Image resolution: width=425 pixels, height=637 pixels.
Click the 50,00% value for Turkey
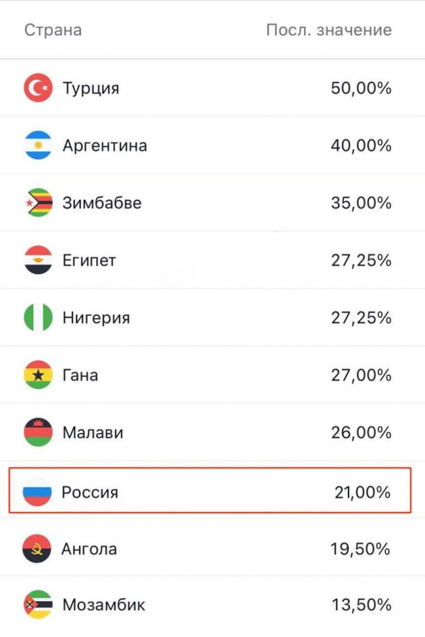click(x=361, y=88)
